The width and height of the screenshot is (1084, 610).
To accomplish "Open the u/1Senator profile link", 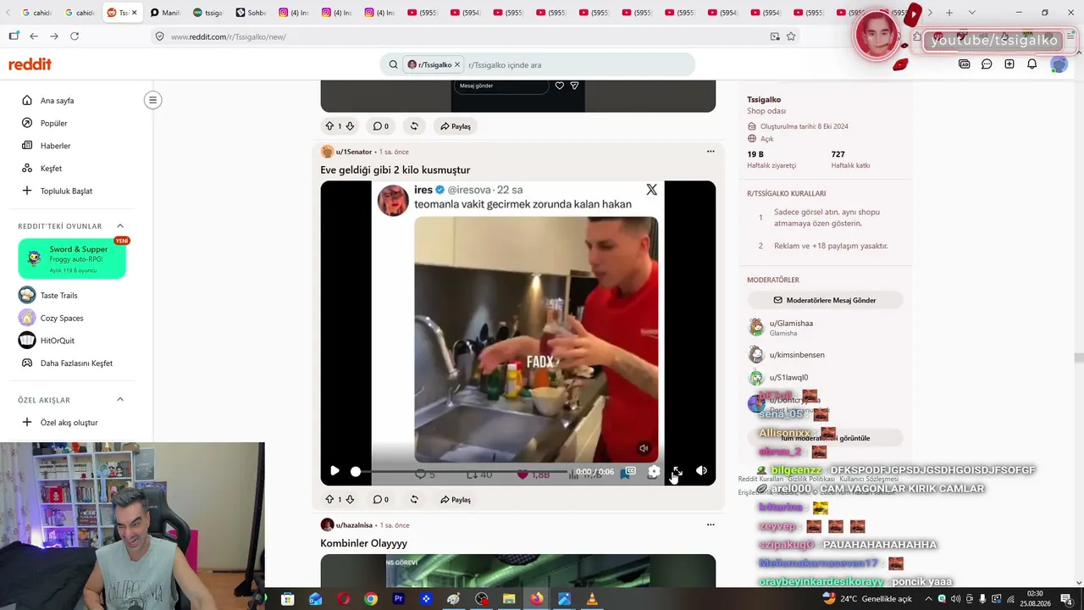I will click(x=354, y=152).
